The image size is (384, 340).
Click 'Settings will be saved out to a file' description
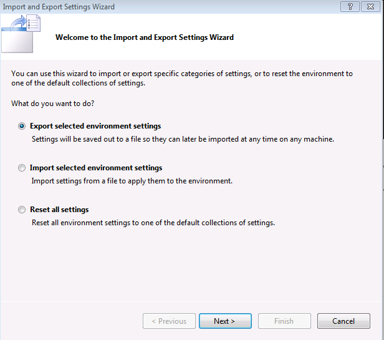(x=183, y=139)
